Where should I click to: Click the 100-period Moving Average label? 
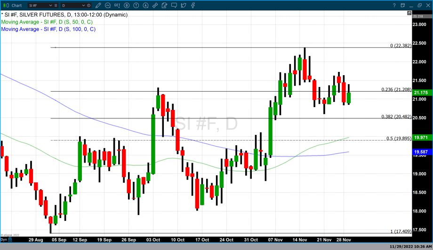48,29
